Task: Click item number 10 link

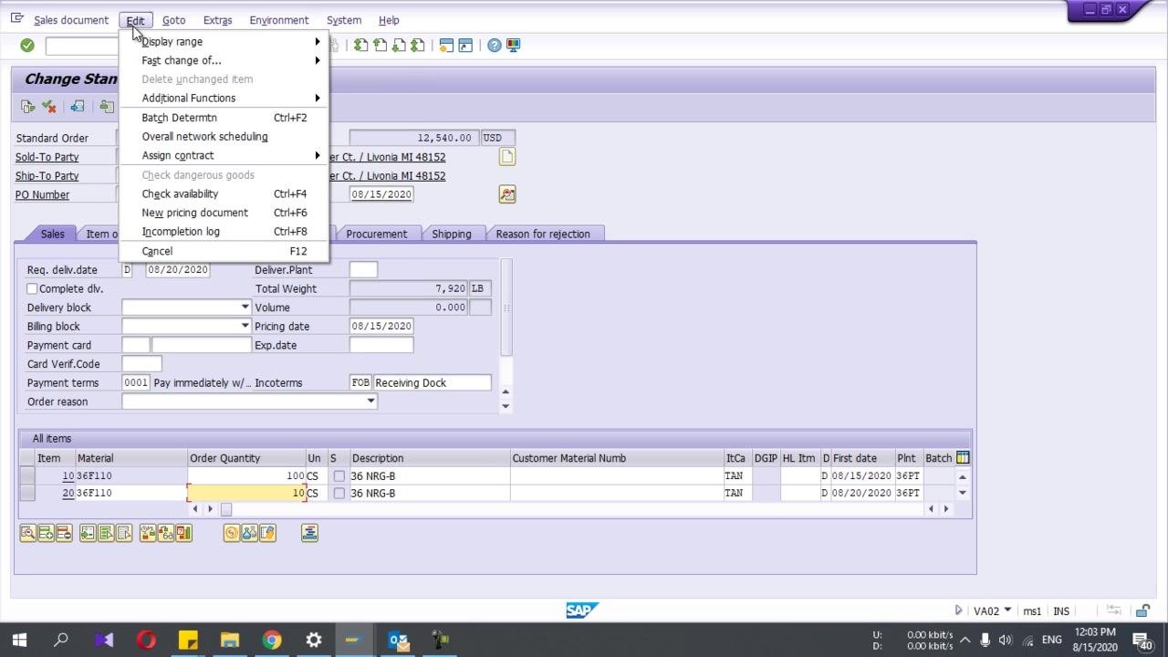Action: (68, 476)
